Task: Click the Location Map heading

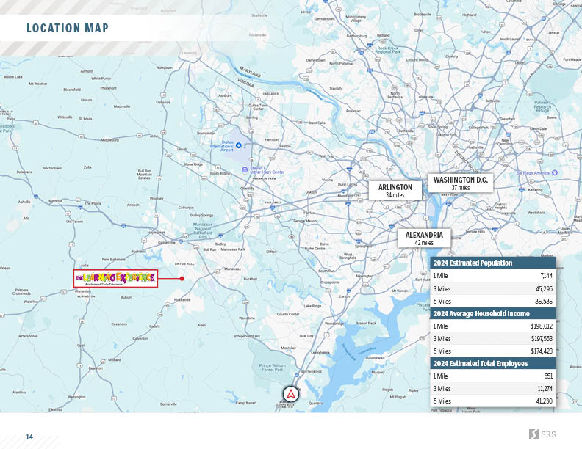Action: pos(68,28)
